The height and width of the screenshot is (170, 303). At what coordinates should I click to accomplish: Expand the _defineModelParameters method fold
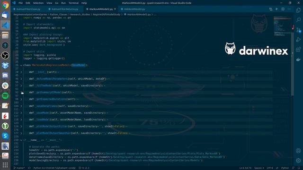point(21,79)
